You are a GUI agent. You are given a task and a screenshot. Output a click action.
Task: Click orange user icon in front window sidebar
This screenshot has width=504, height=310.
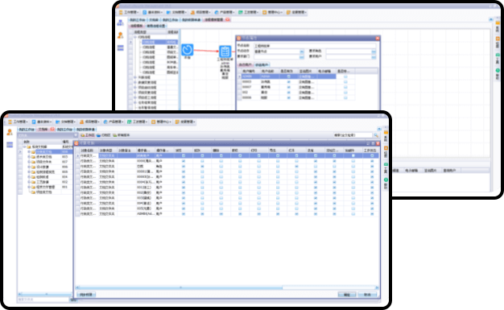coord(10,132)
